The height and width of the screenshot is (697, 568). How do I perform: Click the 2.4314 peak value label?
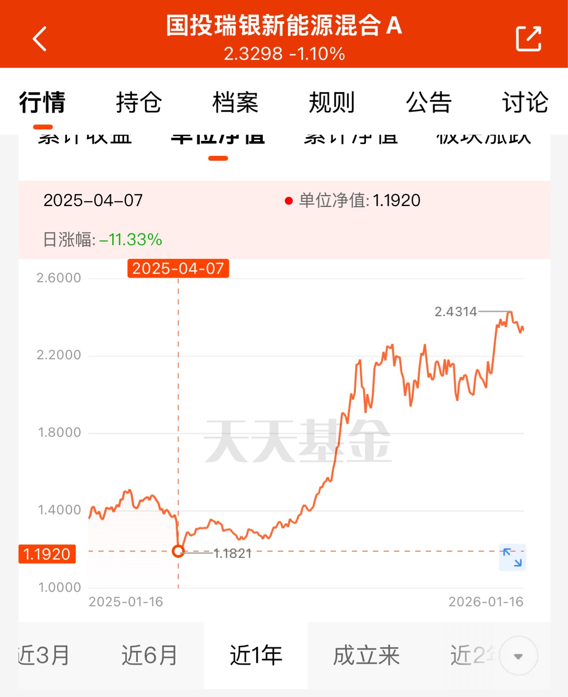click(x=455, y=312)
